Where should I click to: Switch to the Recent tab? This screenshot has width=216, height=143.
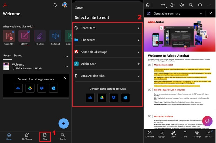[x=7, y=55]
